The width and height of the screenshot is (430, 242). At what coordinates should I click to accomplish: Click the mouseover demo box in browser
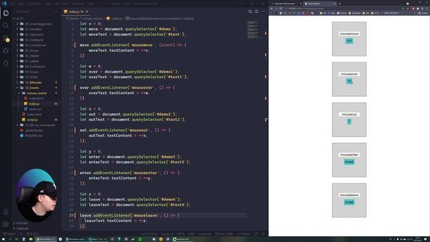349,79
